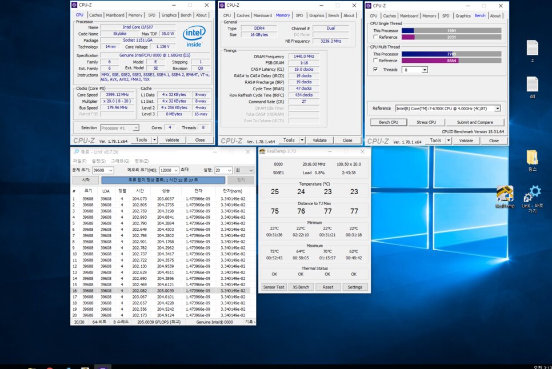This screenshot has width=552, height=369.
Task: Click the single thread This Processor score bar
Action: pyautogui.click(x=451, y=31)
